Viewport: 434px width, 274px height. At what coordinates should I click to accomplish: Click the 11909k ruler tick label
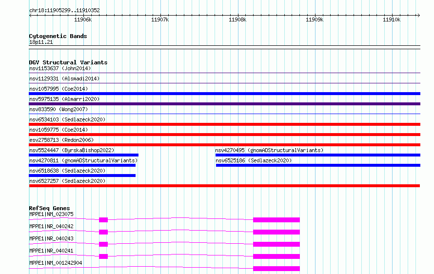315,20
